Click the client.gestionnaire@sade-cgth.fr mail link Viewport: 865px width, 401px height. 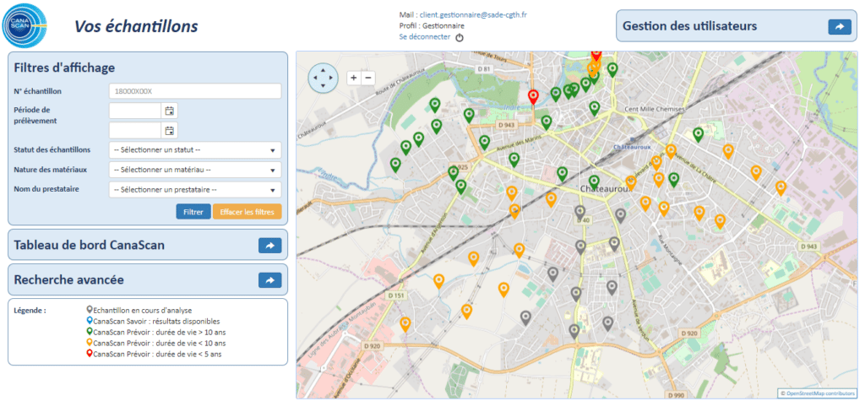point(473,15)
